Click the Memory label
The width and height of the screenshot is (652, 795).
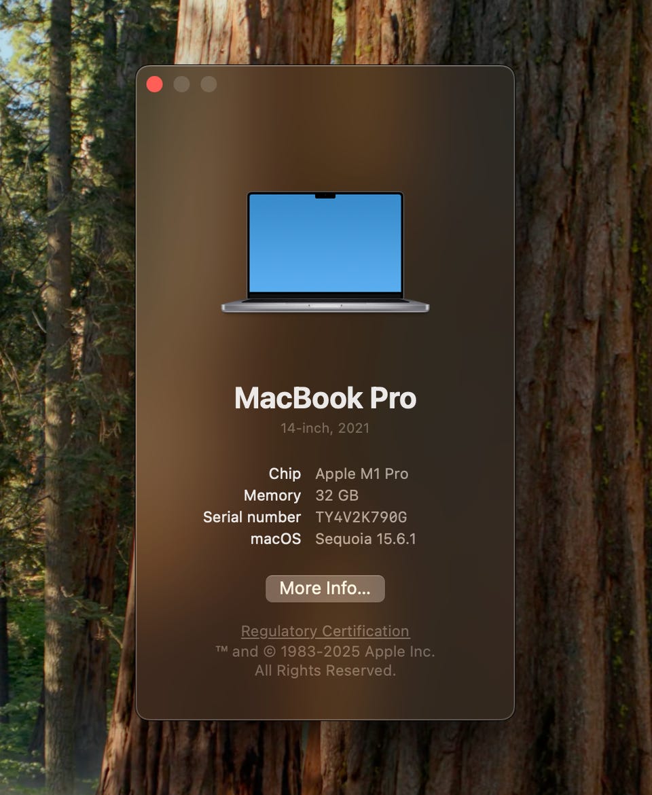272,495
